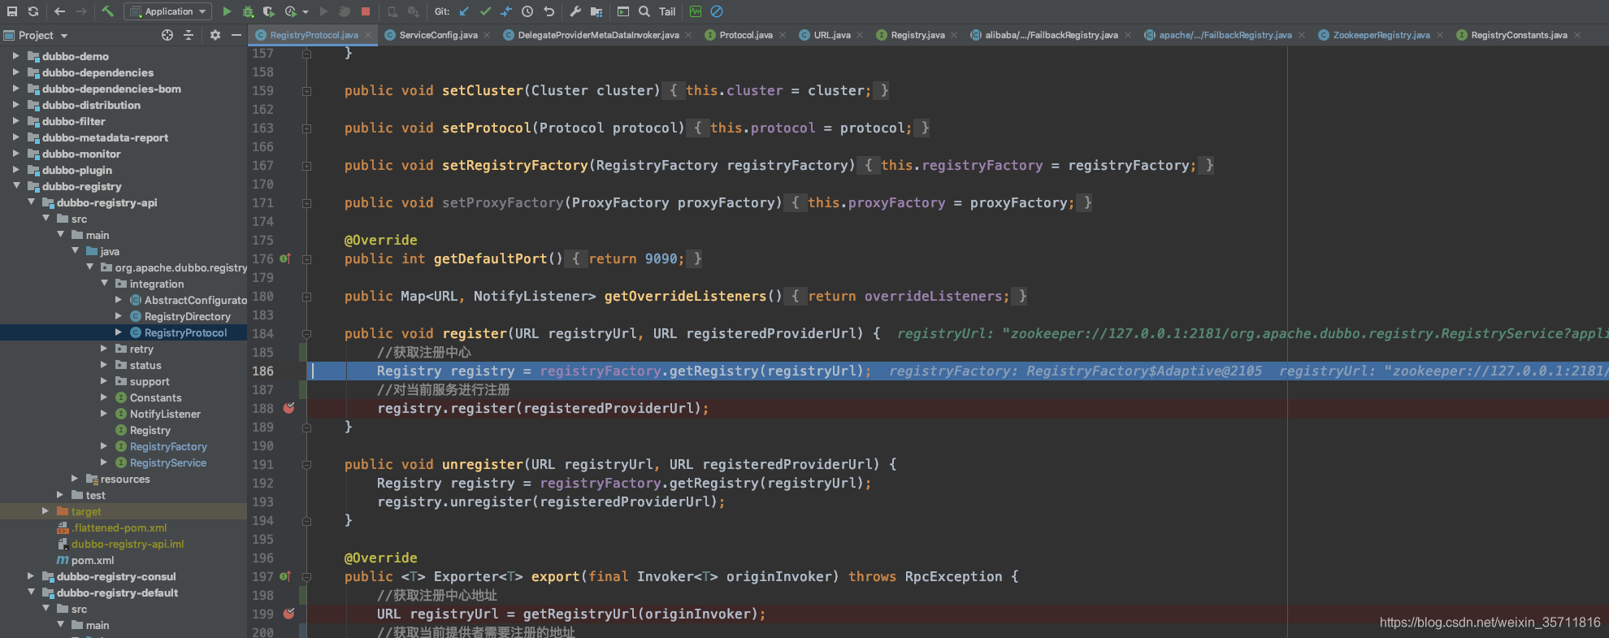The width and height of the screenshot is (1609, 638).
Task: Open Search Everywhere magnifier icon
Action: pyautogui.click(x=644, y=11)
